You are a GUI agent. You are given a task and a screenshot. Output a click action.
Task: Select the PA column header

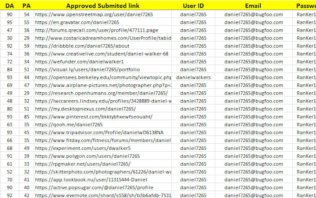(26, 6)
